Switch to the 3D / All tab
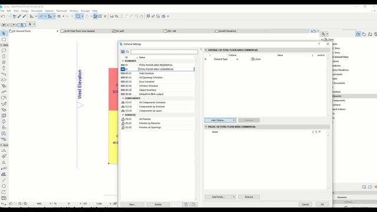The width and height of the screenshot is (377, 212). click(170, 31)
